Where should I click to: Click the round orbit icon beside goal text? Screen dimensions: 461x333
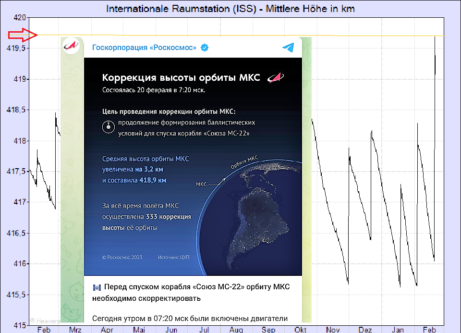(108, 128)
